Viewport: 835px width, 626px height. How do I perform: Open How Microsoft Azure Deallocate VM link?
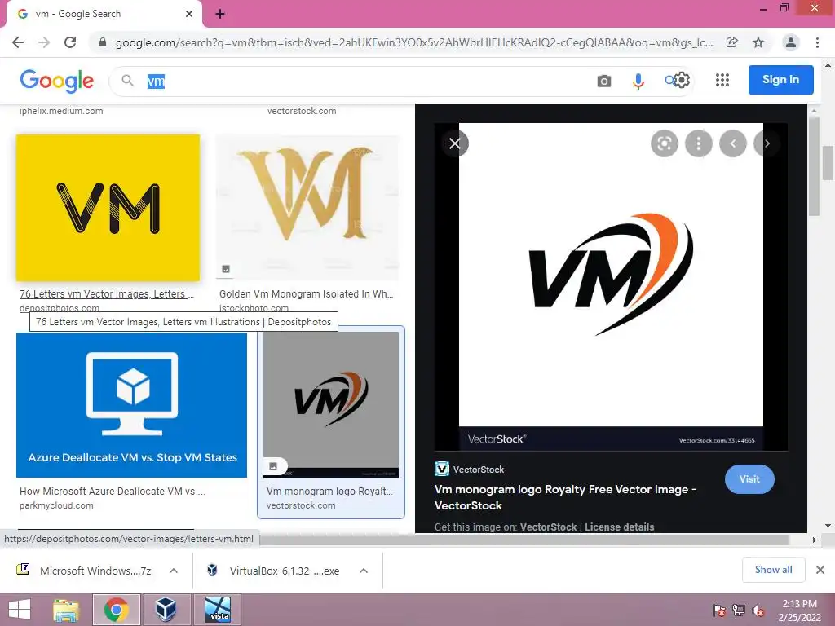(113, 492)
